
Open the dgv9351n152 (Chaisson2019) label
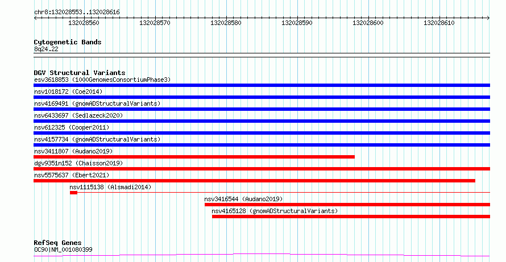tap(78, 163)
